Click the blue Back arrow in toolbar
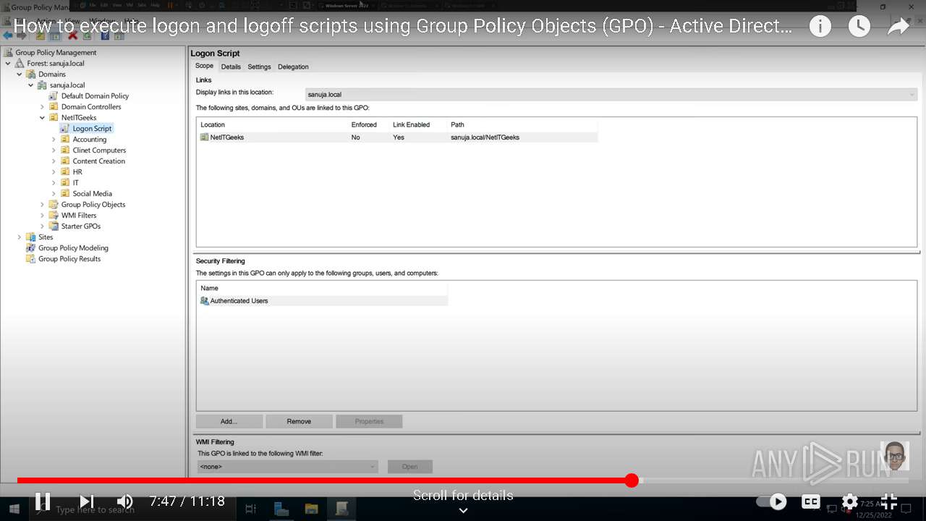This screenshot has width=926, height=521. pos(8,35)
